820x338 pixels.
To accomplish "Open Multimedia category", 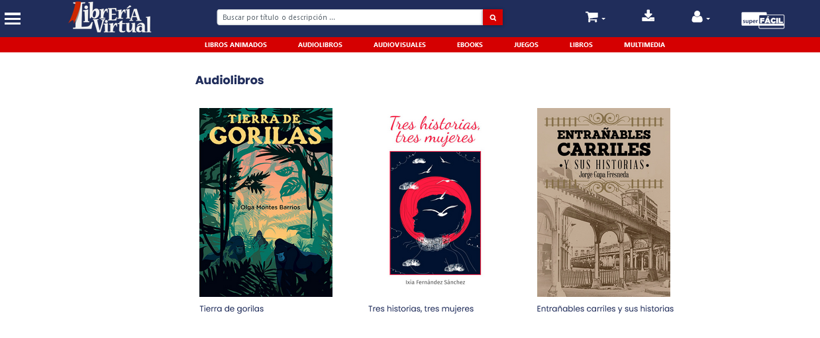I will click(x=644, y=45).
